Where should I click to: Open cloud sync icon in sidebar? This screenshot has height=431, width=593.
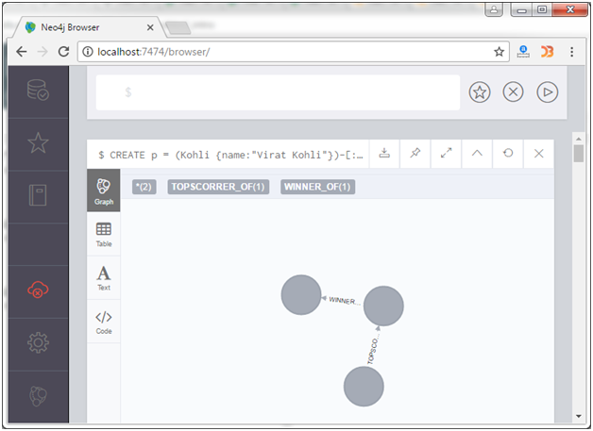(x=38, y=290)
